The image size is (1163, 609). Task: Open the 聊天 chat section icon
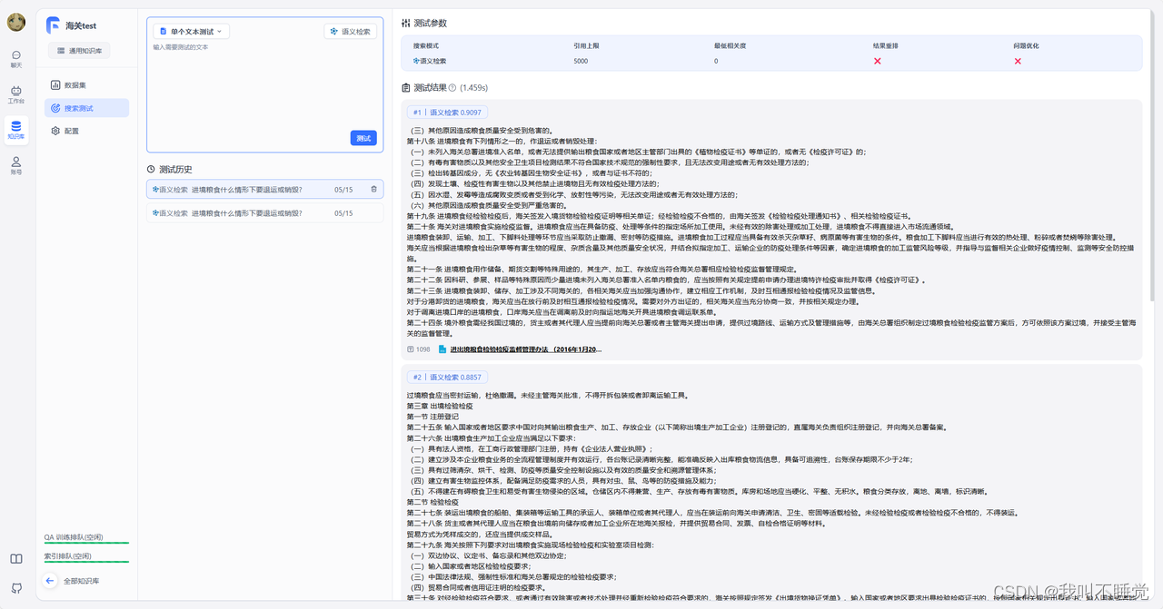(16, 58)
